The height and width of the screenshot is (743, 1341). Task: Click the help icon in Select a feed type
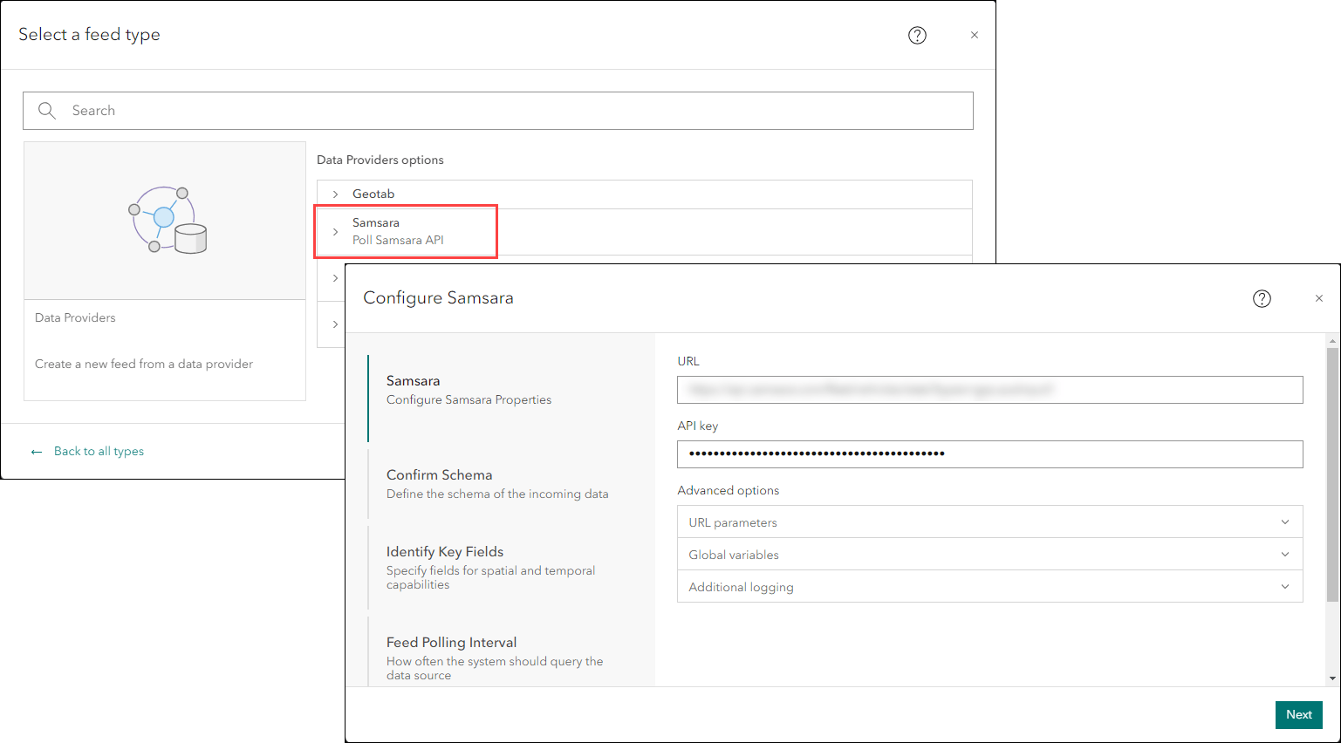[917, 35]
